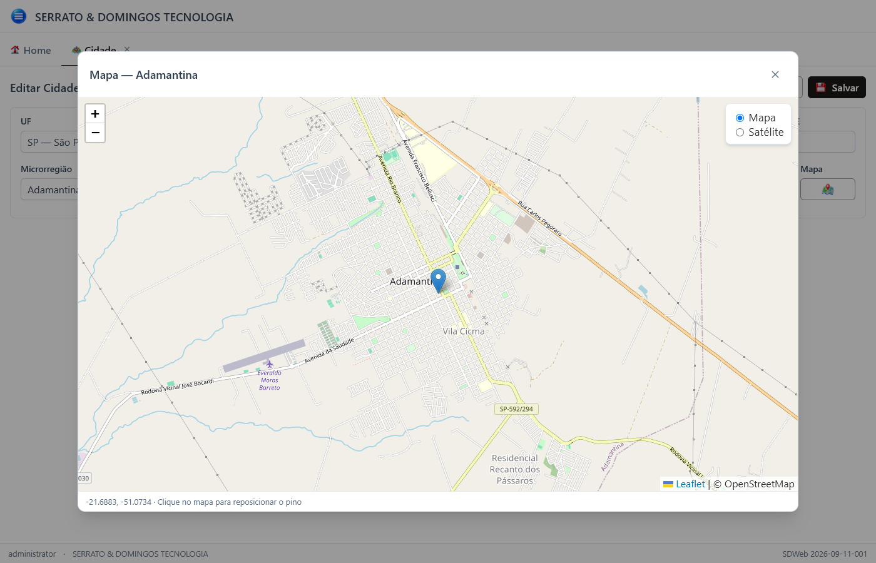The height and width of the screenshot is (563, 876).
Task: Open the OpenStreetMap attribution link
Action: [759, 484]
